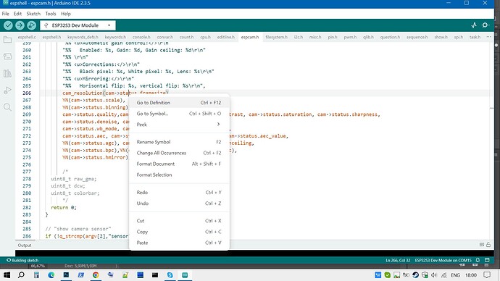Select Paste from the context menu

(179, 243)
